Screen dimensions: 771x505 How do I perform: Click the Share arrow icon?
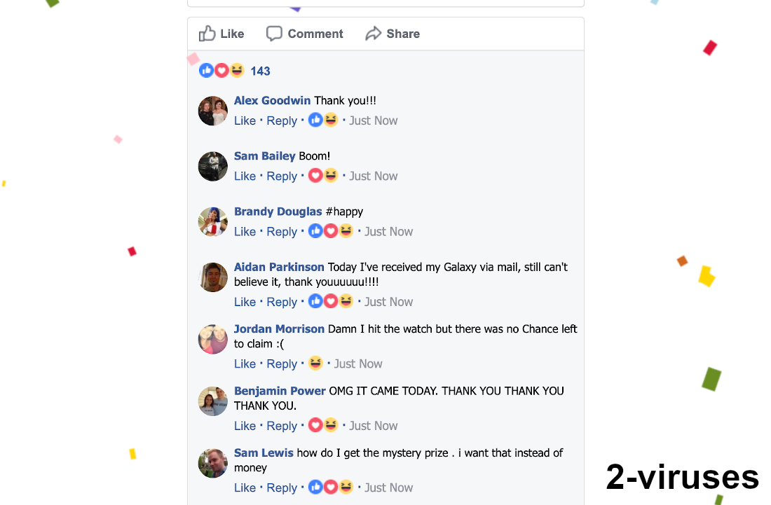click(x=372, y=33)
